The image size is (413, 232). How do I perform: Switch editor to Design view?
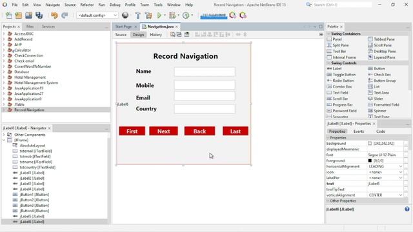coord(138,34)
